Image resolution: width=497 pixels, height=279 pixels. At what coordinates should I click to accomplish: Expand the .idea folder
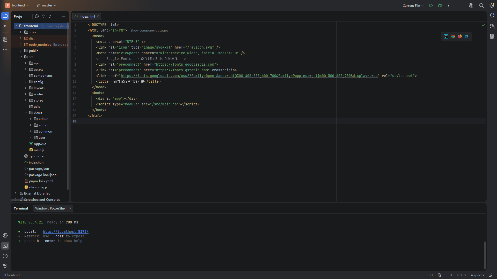[21, 32]
